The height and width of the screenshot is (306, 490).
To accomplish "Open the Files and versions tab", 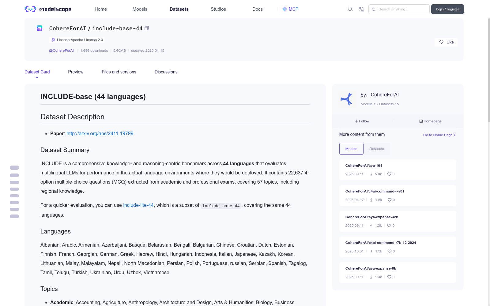I will click(119, 72).
